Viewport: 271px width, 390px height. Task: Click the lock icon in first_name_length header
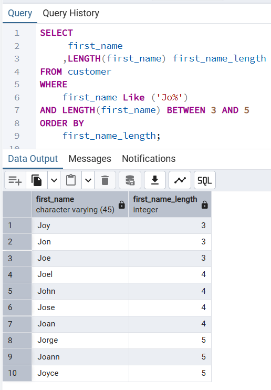click(204, 204)
